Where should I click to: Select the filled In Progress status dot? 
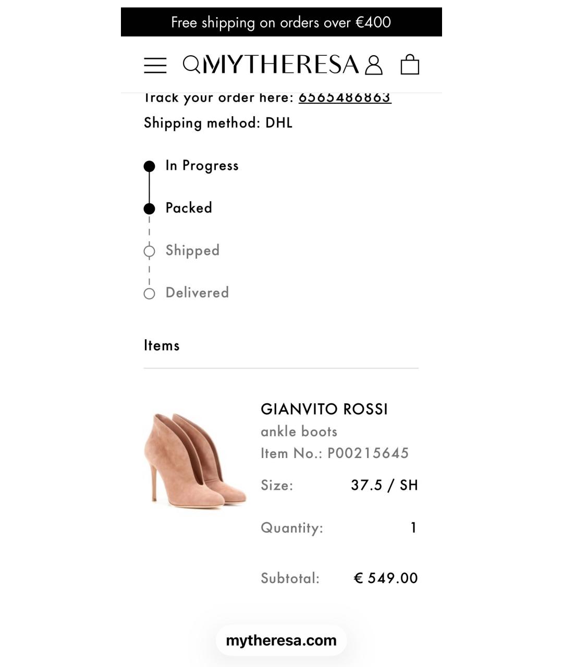[x=150, y=165]
